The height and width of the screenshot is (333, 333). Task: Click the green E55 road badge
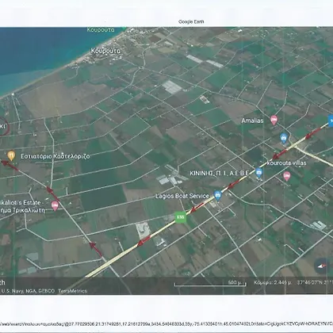[181, 217]
